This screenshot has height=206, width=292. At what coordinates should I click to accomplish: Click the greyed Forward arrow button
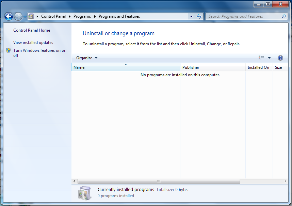pyautogui.click(x=18, y=16)
